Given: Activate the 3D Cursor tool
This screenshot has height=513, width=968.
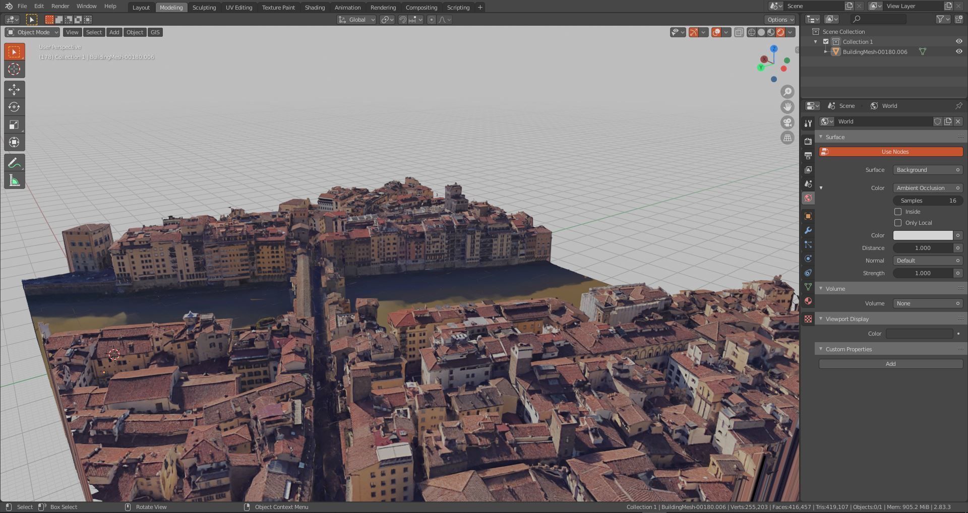Looking at the screenshot, I should 14,69.
